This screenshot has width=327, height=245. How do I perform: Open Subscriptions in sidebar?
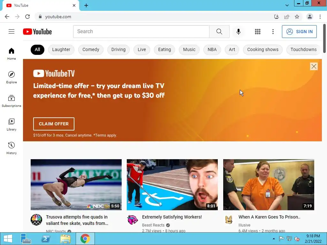[x=11, y=101]
